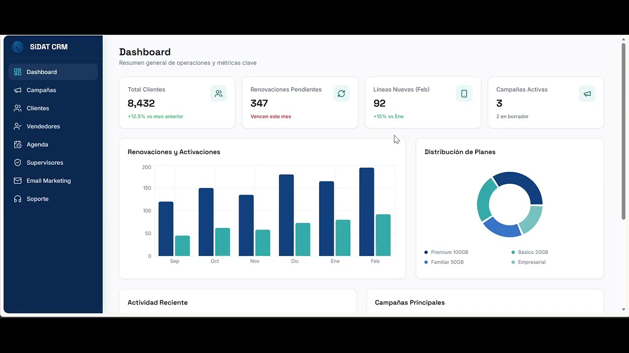Click the users icon on Total Clientes card

pyautogui.click(x=219, y=94)
